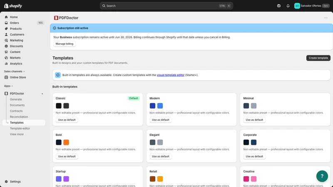The image size is (333, 187).
Task: Use the Bold template as default
Action: tap(67, 156)
